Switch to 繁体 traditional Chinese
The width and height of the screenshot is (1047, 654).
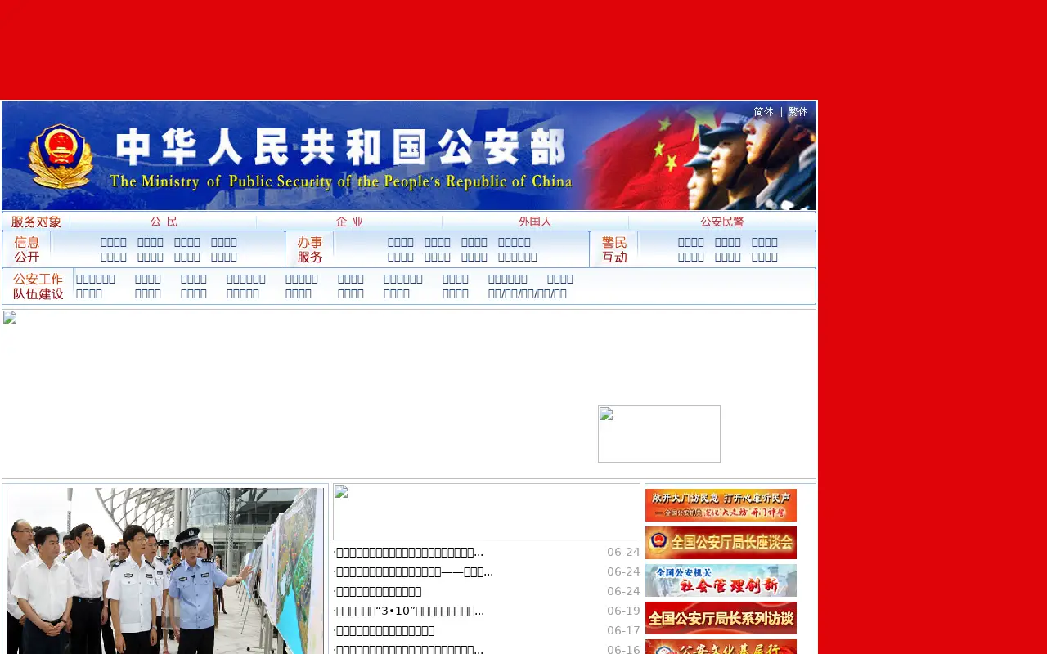point(798,112)
